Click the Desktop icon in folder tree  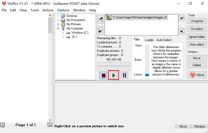(63, 16)
